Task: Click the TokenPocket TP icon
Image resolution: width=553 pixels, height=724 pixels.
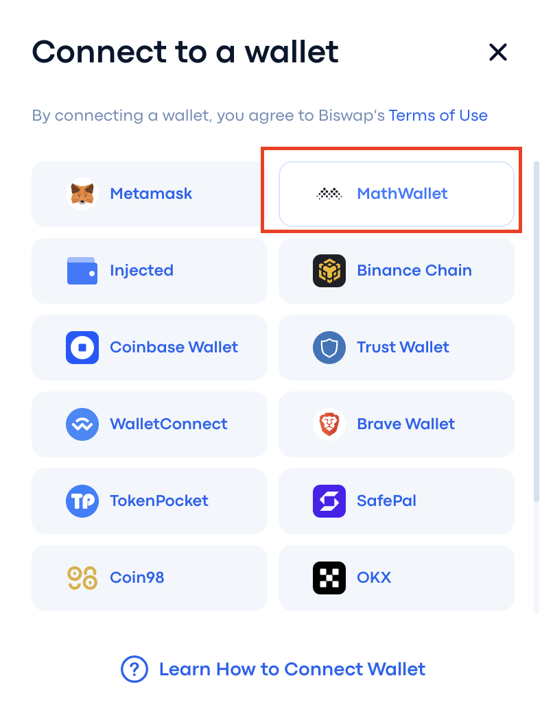Action: pyautogui.click(x=82, y=501)
